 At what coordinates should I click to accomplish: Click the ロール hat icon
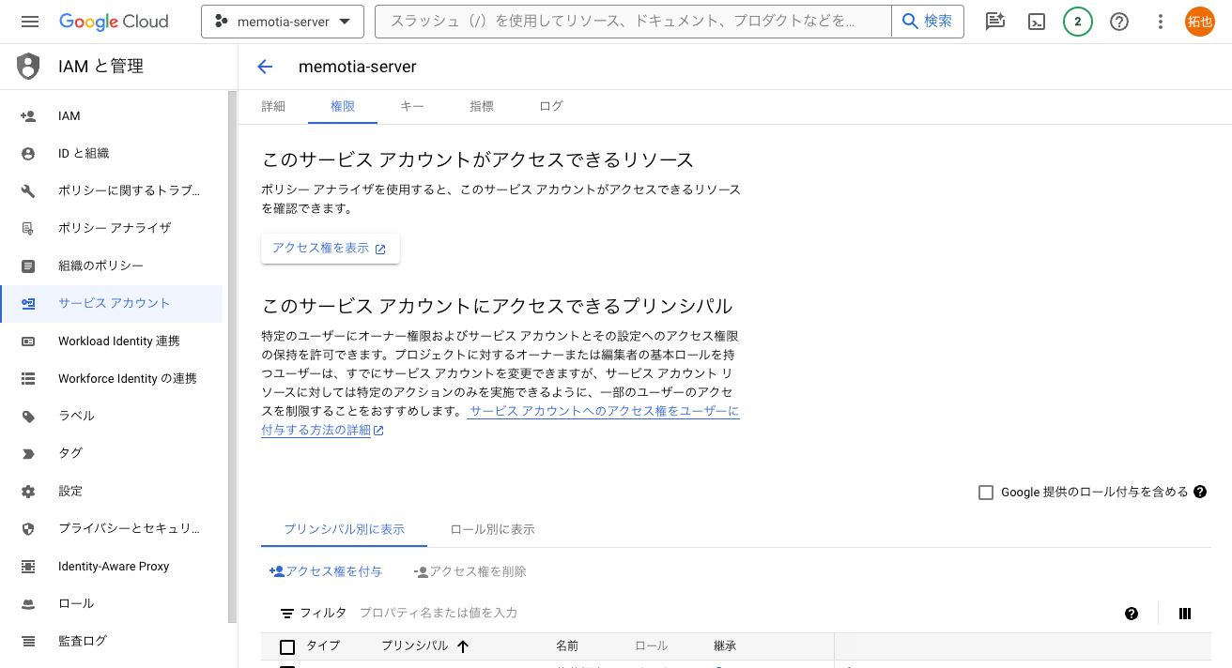(x=28, y=604)
